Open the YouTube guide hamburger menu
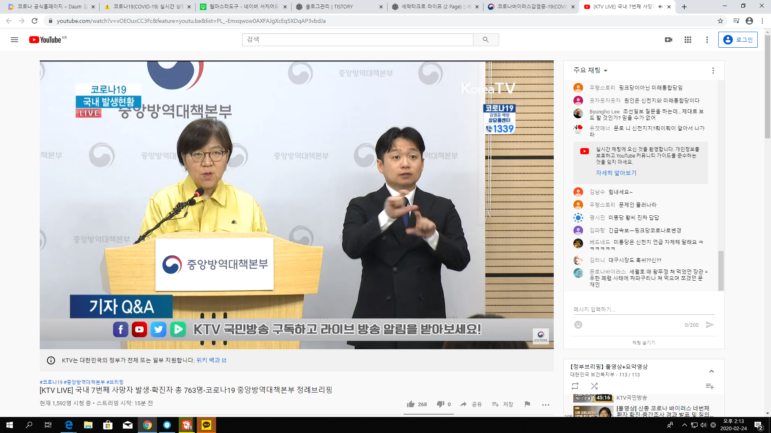771x433 pixels. [14, 40]
